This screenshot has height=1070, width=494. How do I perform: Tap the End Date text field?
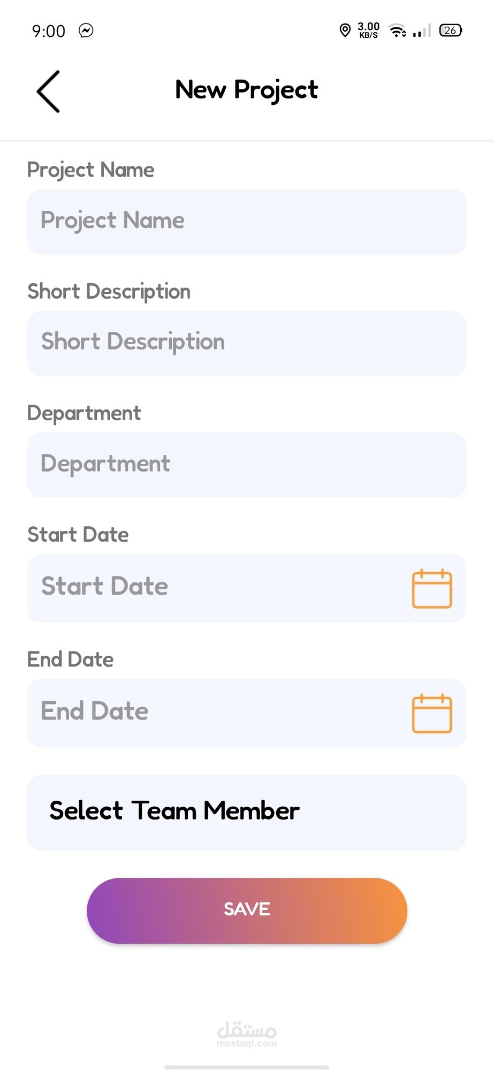pyautogui.click(x=214, y=713)
